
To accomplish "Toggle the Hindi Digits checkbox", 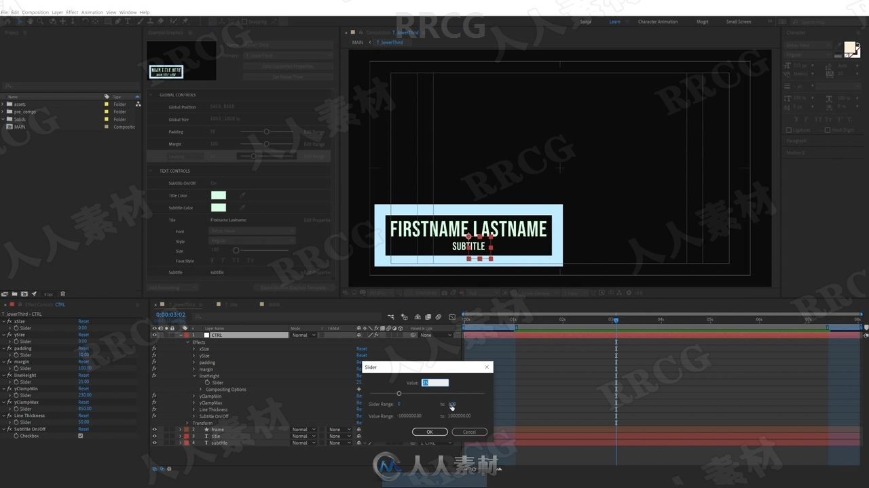I will coord(827,129).
